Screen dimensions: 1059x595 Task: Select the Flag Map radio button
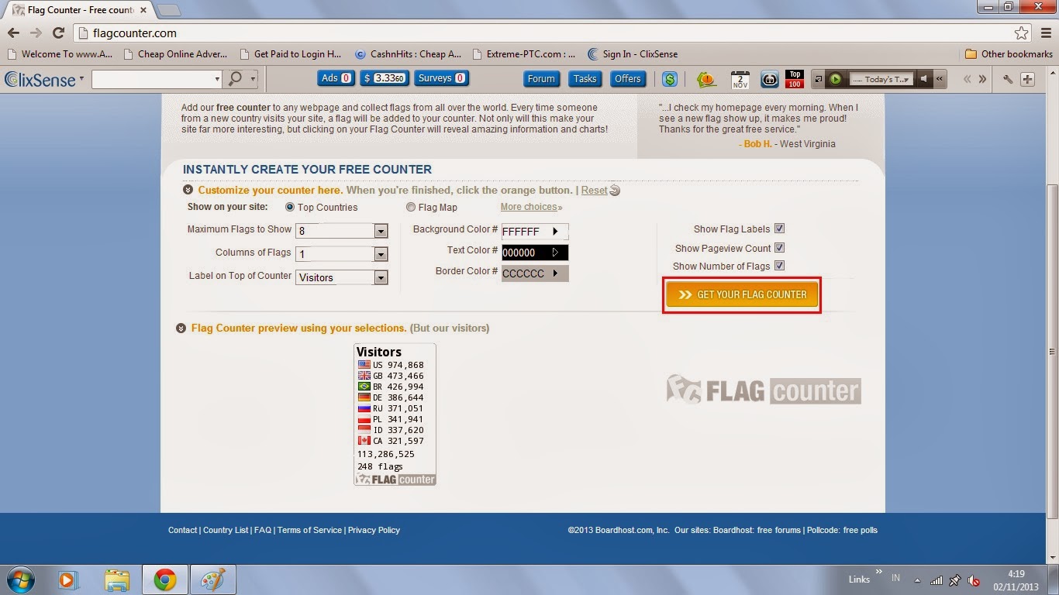point(411,208)
